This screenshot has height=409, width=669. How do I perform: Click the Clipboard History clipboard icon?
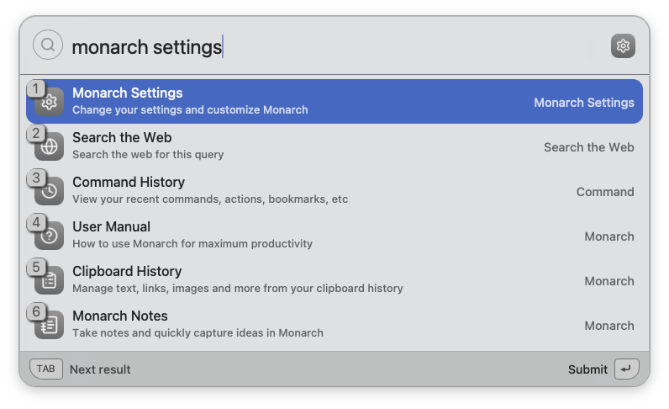click(49, 280)
